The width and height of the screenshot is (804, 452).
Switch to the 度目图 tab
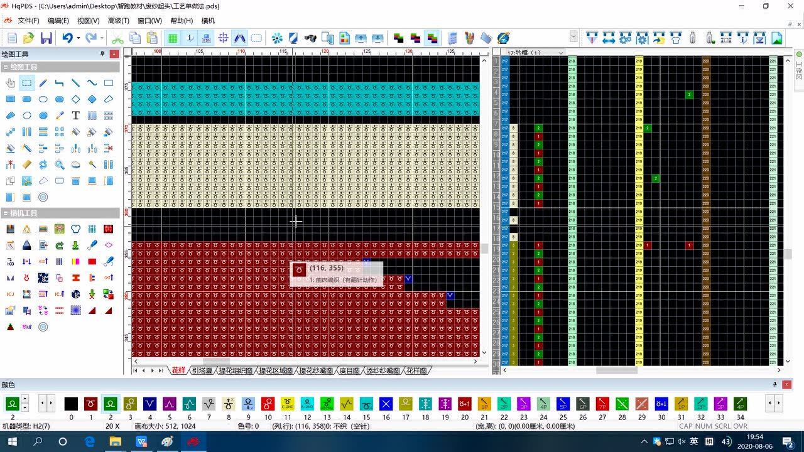point(349,371)
